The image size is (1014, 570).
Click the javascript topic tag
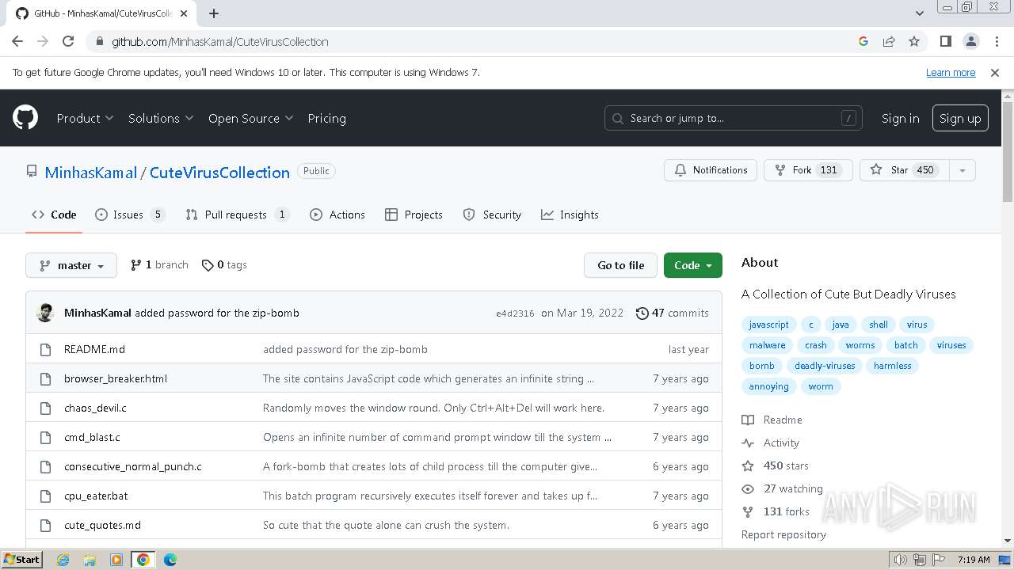coord(768,325)
